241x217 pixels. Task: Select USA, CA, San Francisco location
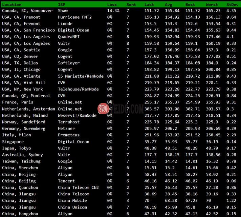28,30
